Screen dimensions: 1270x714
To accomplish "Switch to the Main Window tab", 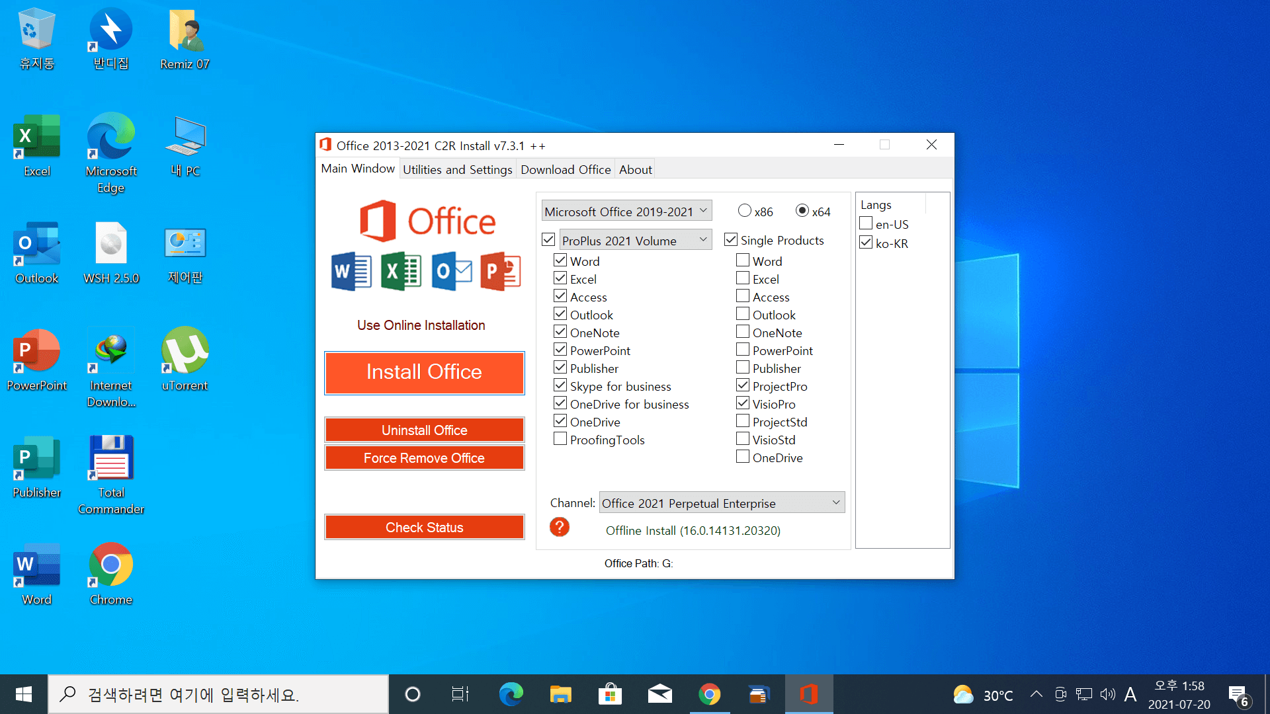I will (358, 169).
